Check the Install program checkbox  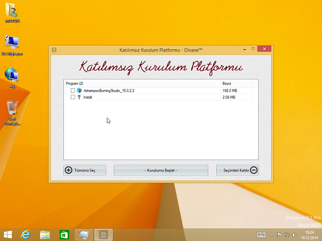click(72, 97)
